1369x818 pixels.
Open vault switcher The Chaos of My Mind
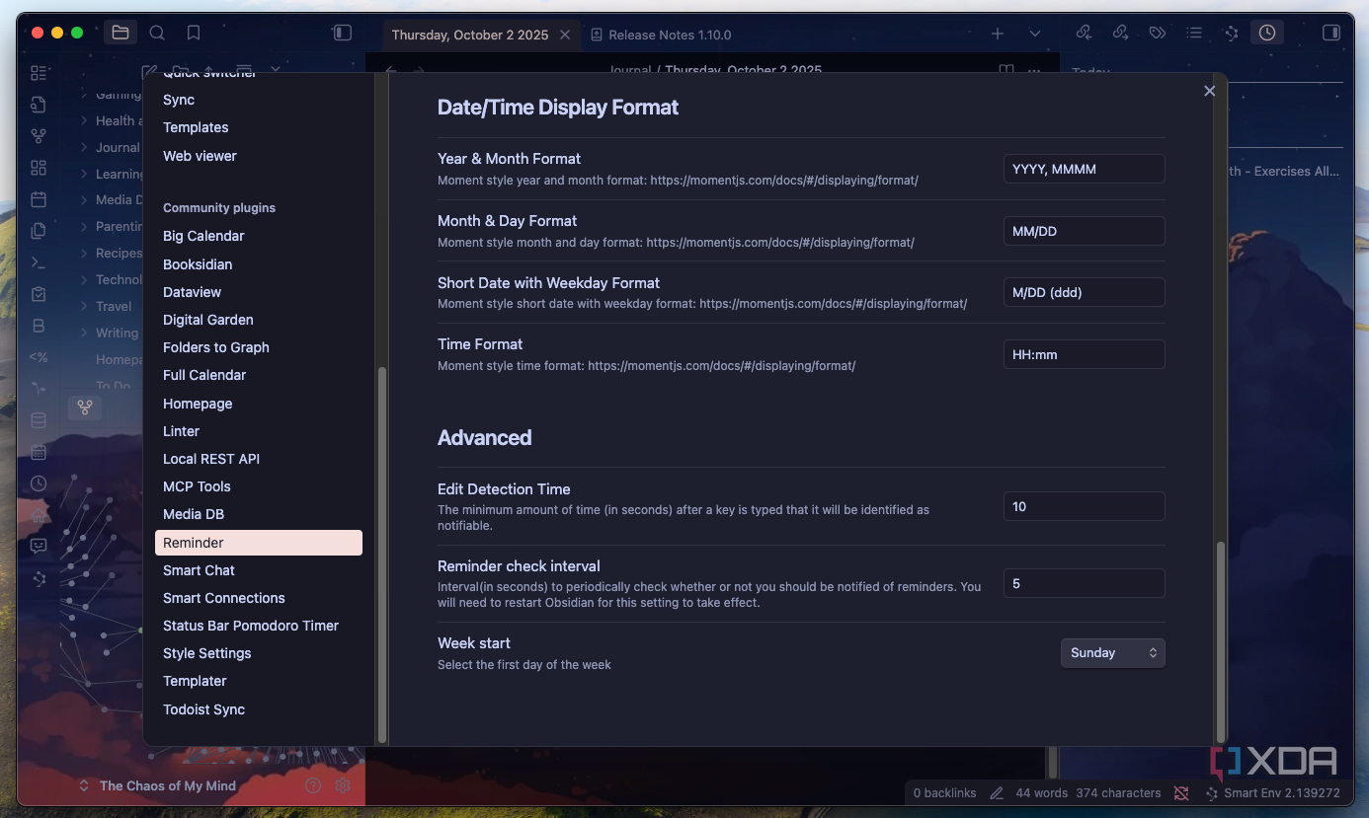click(x=158, y=785)
